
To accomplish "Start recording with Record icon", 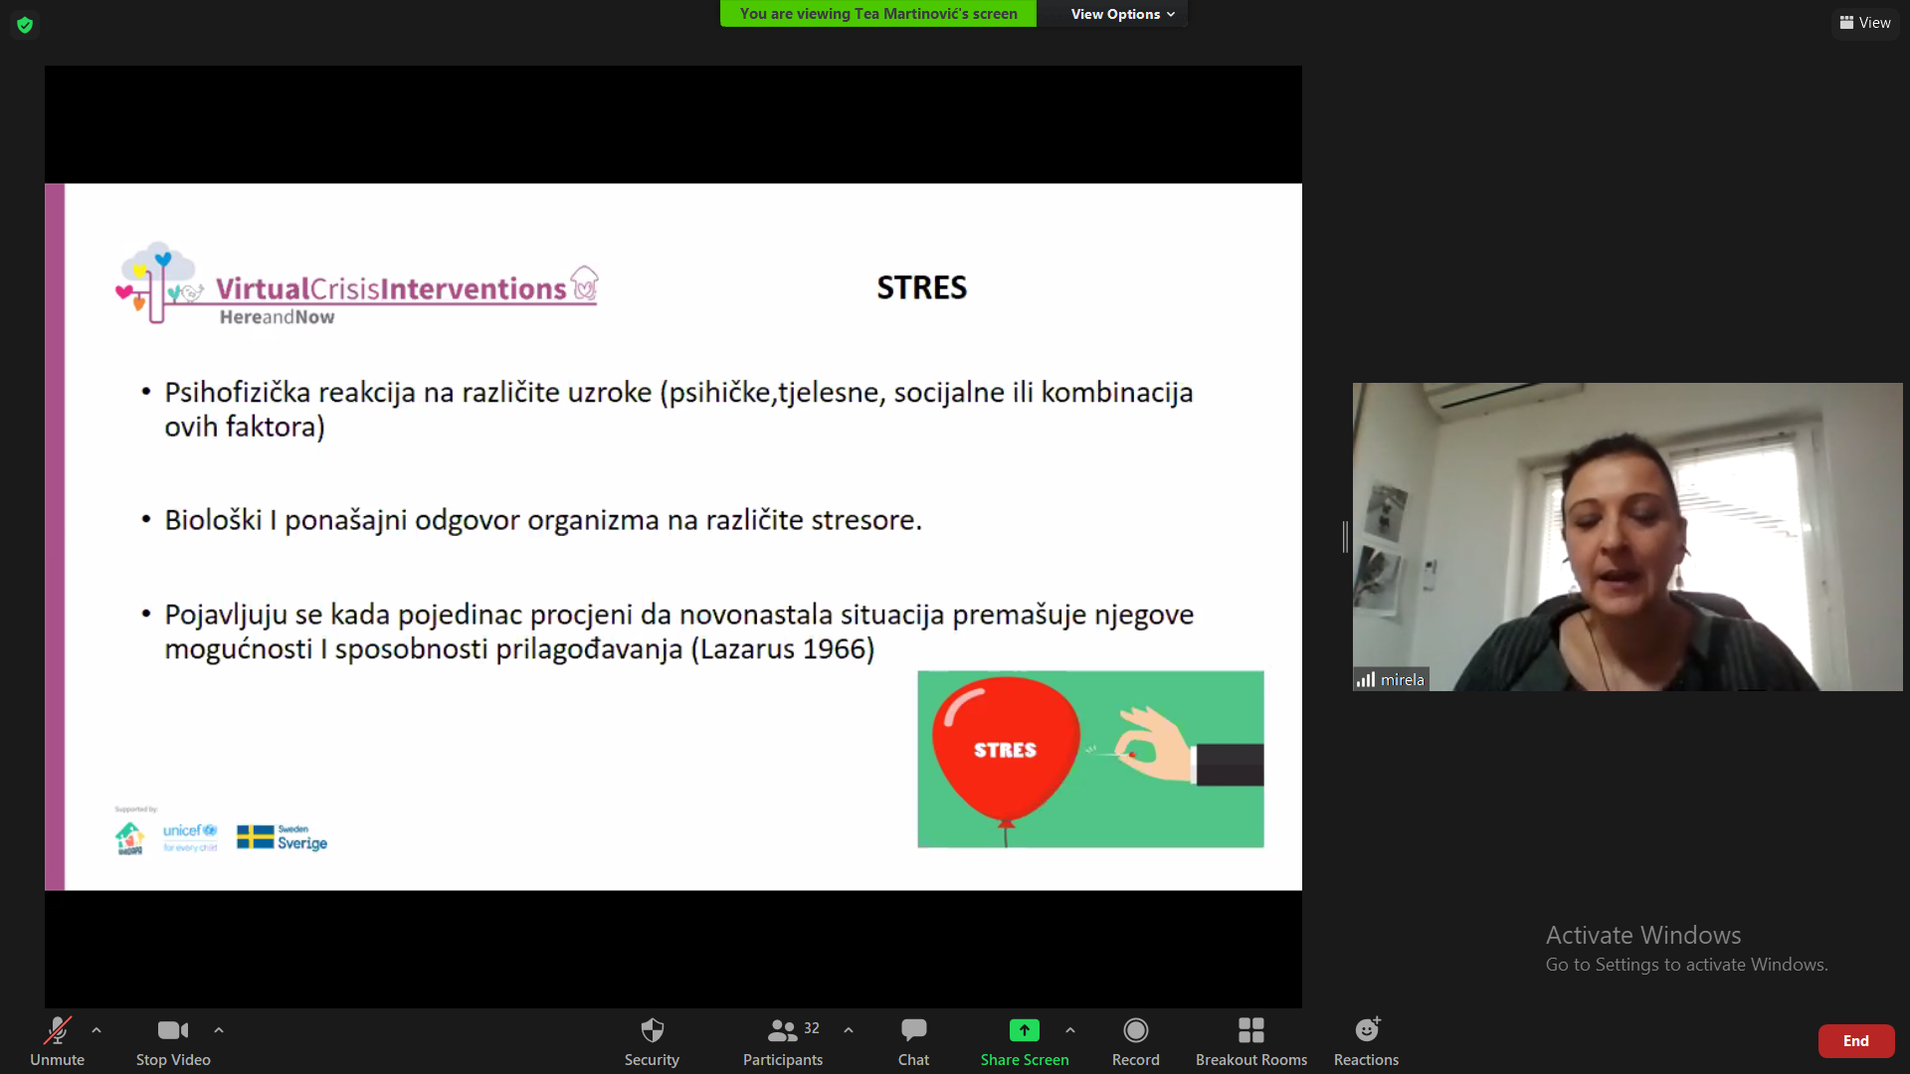I will coord(1135,1030).
